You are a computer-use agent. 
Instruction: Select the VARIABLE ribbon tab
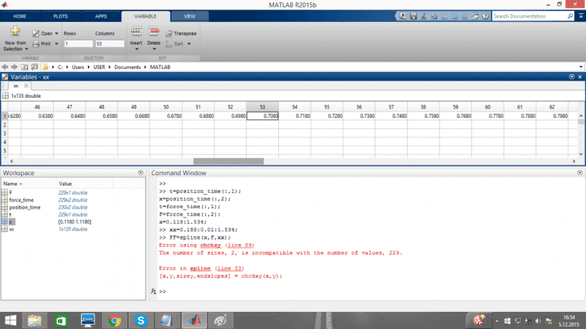tap(145, 16)
